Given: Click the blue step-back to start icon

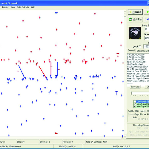Looking at the screenshot, I should point(147,19).
